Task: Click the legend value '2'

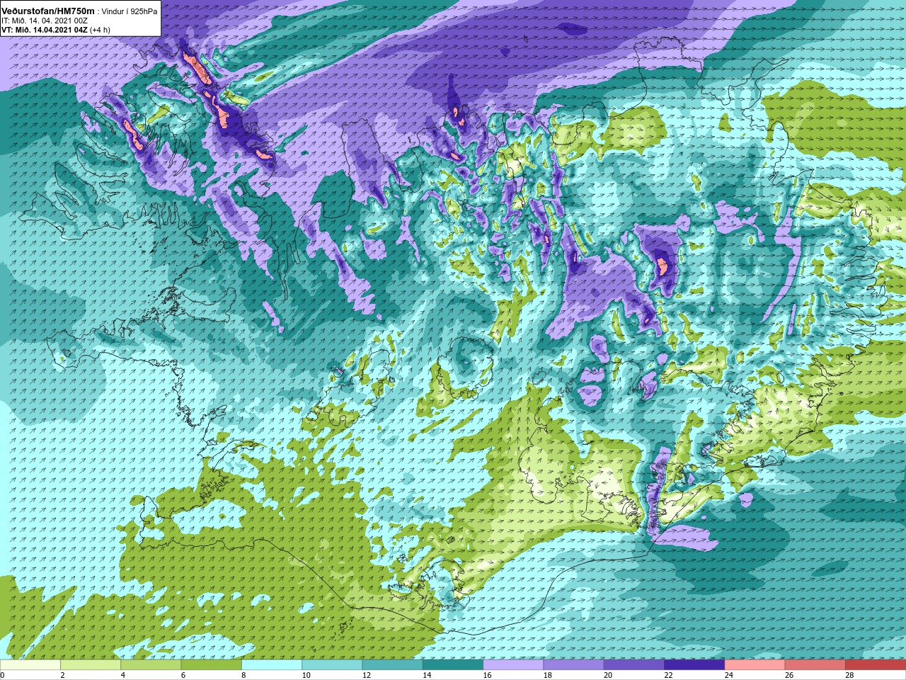Action: pyautogui.click(x=63, y=675)
